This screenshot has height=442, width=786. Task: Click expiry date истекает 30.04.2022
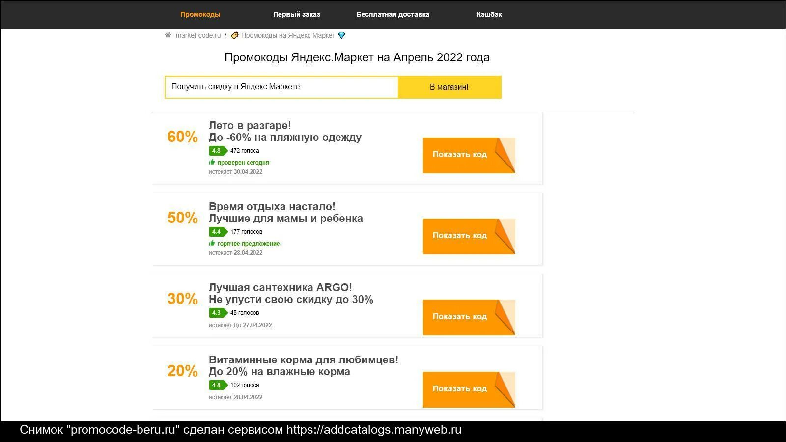coord(235,172)
